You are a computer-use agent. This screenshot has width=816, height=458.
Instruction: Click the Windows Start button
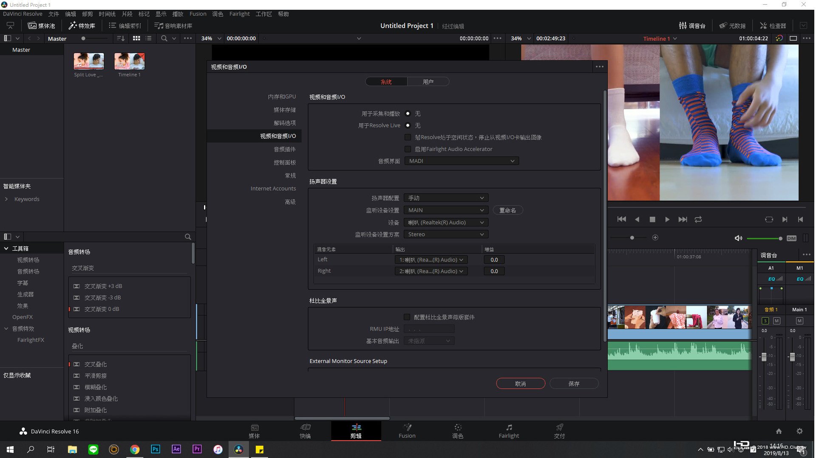(10, 449)
